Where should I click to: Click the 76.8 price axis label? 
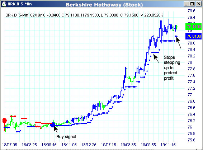coord(192,101)
